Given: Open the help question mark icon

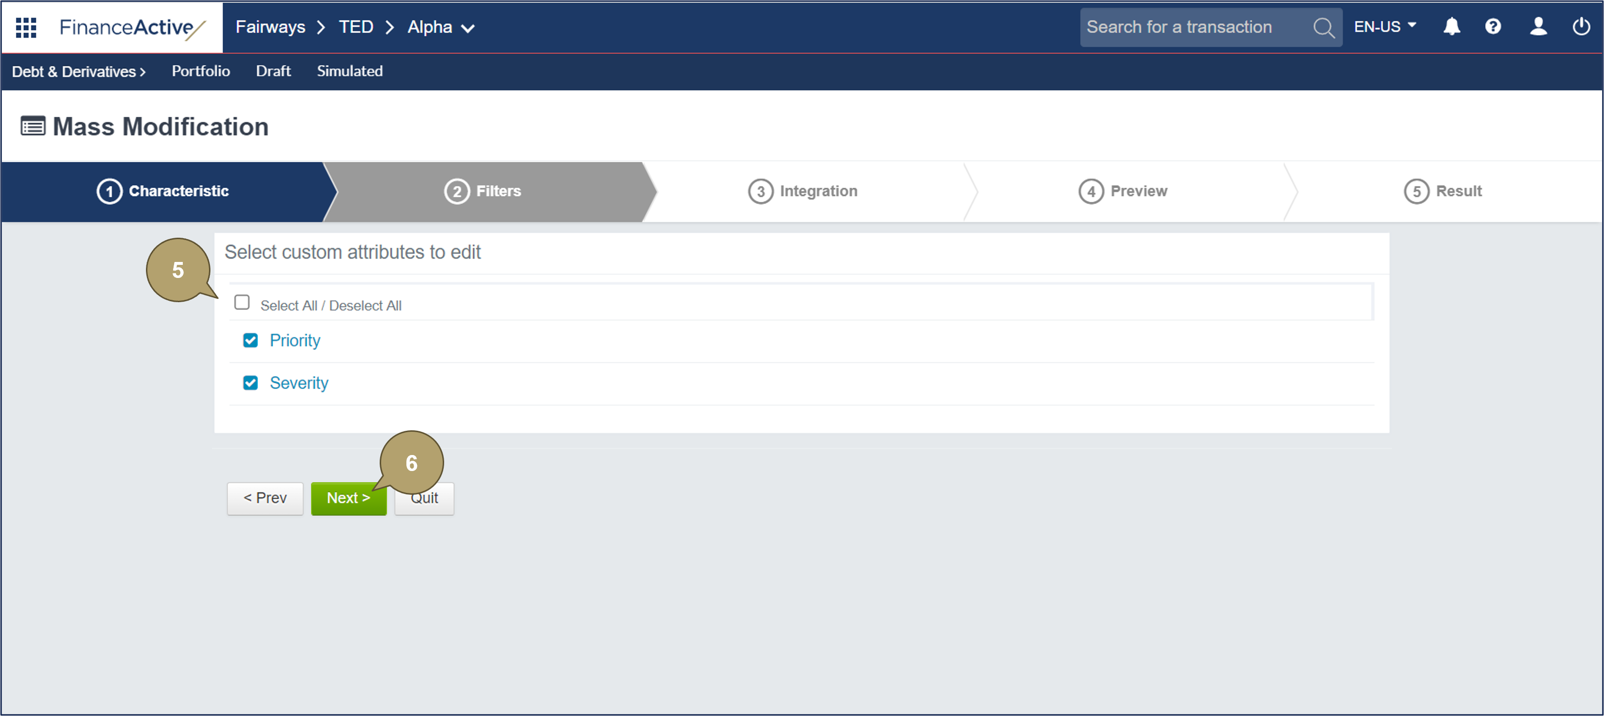Looking at the screenshot, I should (1493, 27).
